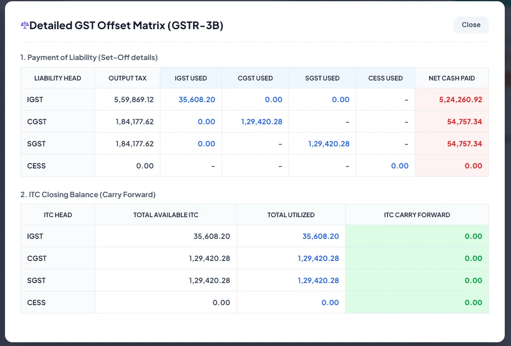
Task: Click CGST USED 0.00 in IGST liability row
Action: (x=274, y=100)
